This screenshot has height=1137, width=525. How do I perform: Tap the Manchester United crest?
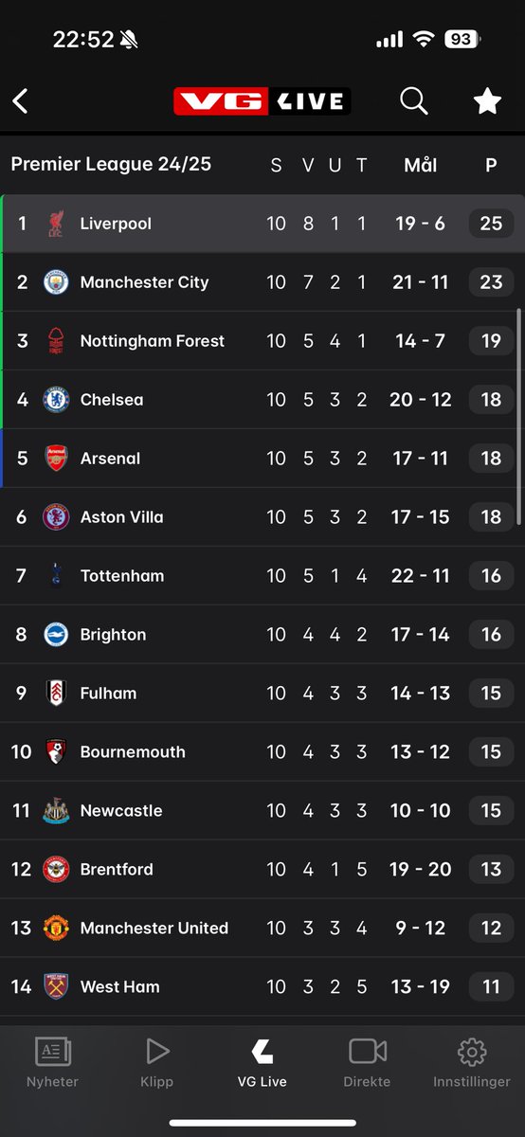pyautogui.click(x=56, y=929)
